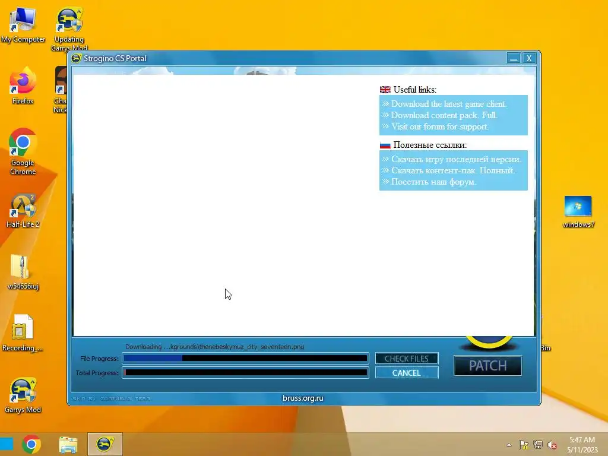The image size is (608, 456).
Task: Open the w54656iuj zip folder
Action: 23,272
